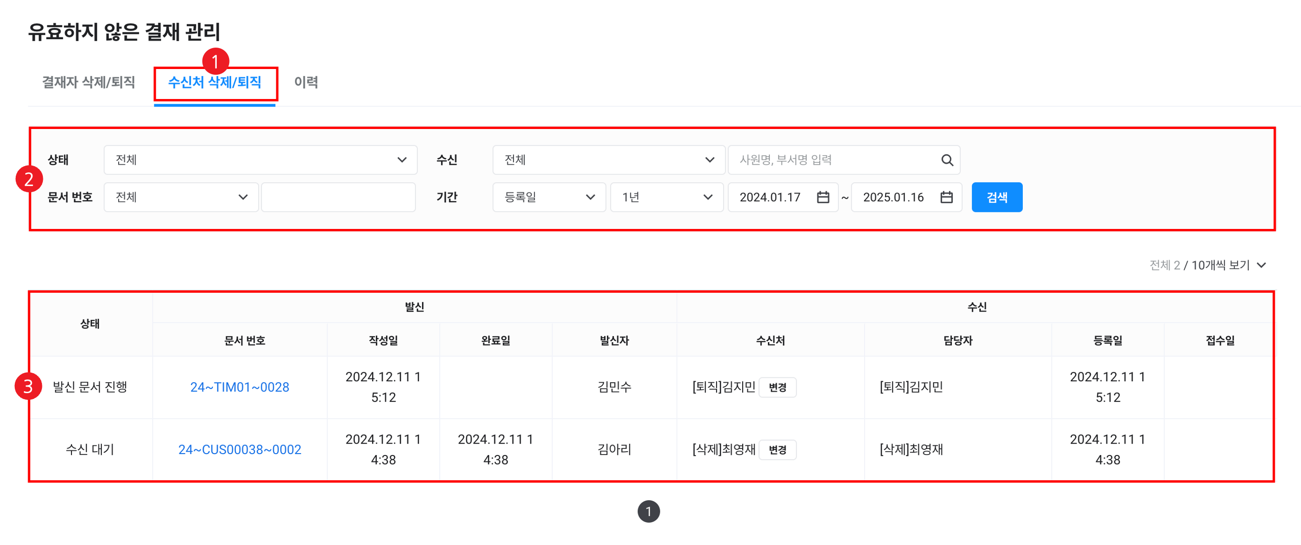1301x545 pixels.
Task: Expand the 상태 dropdown
Action: click(260, 160)
